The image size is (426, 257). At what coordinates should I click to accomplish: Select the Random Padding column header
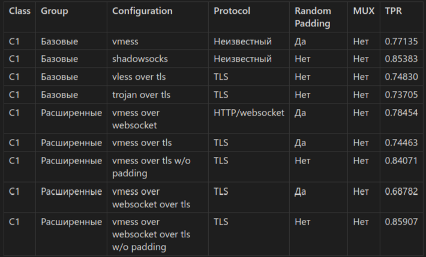pyautogui.click(x=312, y=17)
